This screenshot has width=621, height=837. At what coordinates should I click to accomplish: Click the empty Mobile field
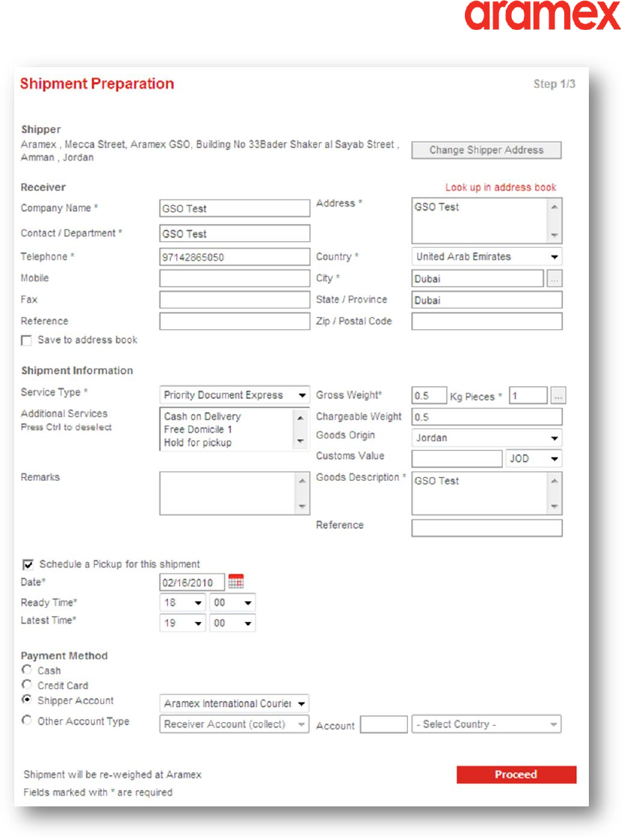(x=235, y=278)
